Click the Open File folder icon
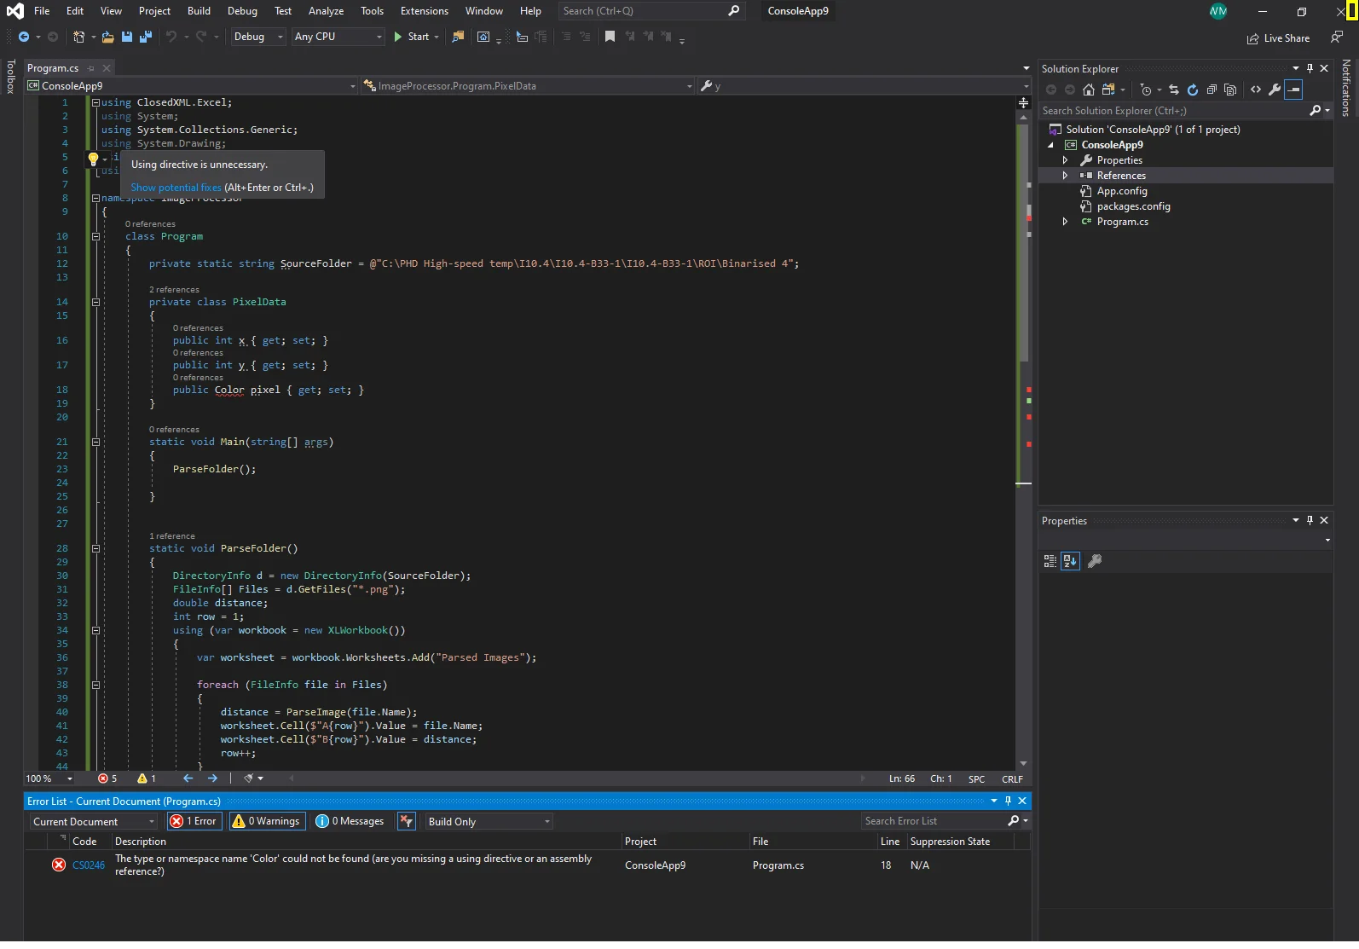This screenshot has width=1359, height=949. 107,37
